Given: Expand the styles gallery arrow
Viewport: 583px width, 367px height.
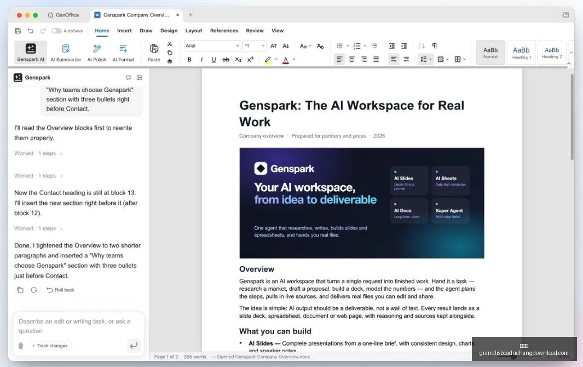Looking at the screenshot, I should 571,53.
